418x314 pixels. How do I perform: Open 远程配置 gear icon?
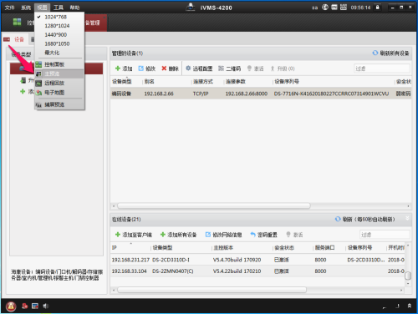[188, 68]
